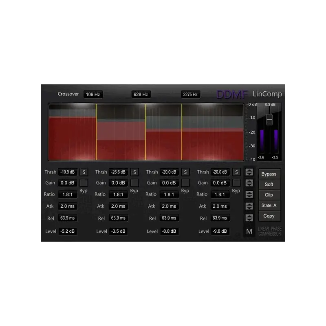Click the Level -8.8 dB field
326x326 pixels.
point(169,231)
